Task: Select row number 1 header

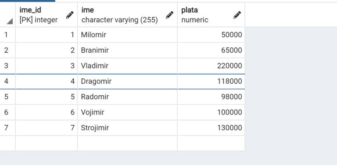Action: pos(7,35)
